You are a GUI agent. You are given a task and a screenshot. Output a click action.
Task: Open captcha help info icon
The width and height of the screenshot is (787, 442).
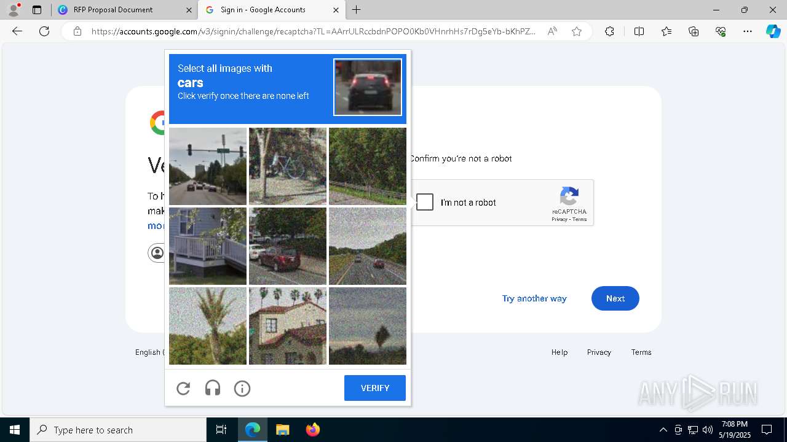[242, 388]
